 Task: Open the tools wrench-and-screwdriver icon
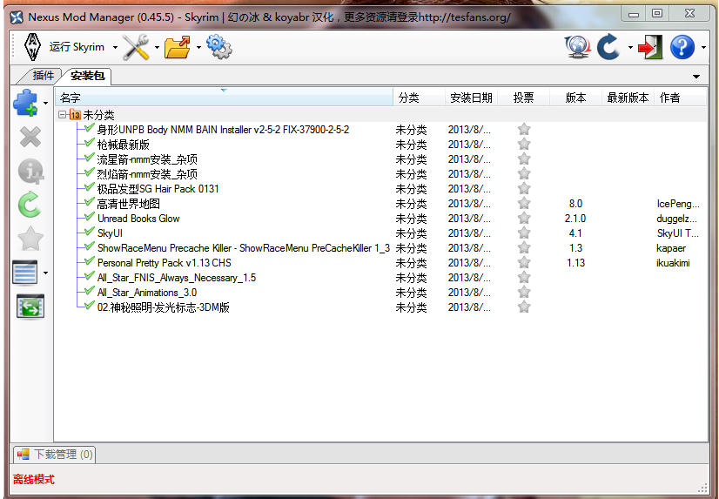click(136, 47)
